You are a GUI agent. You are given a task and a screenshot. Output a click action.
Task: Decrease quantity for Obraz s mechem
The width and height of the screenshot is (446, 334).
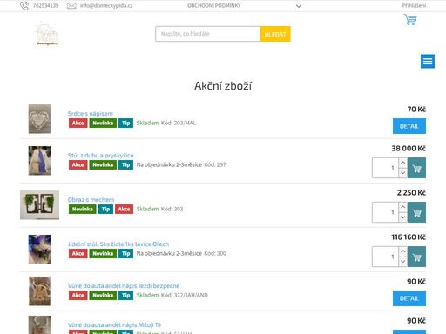tap(402, 217)
